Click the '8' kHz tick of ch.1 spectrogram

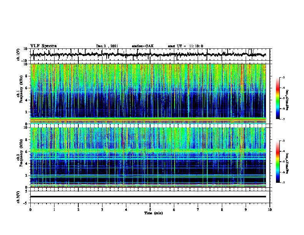pyautogui.click(x=26, y=76)
